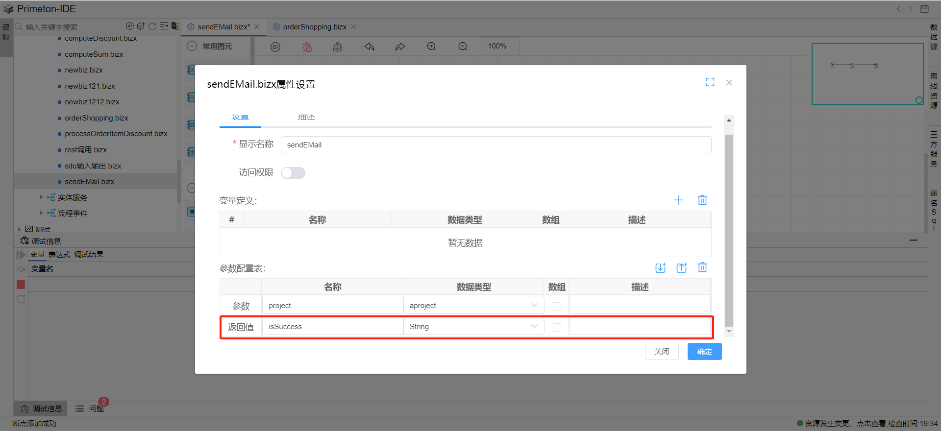941x431 pixels.
Task: Click trash icon in parameter configuration section
Action: pyautogui.click(x=702, y=267)
